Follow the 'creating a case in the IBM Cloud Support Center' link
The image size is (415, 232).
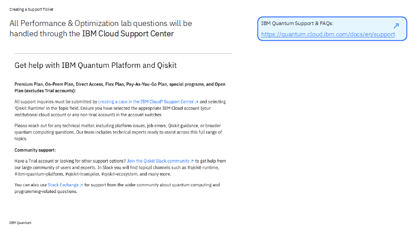[x=146, y=102]
